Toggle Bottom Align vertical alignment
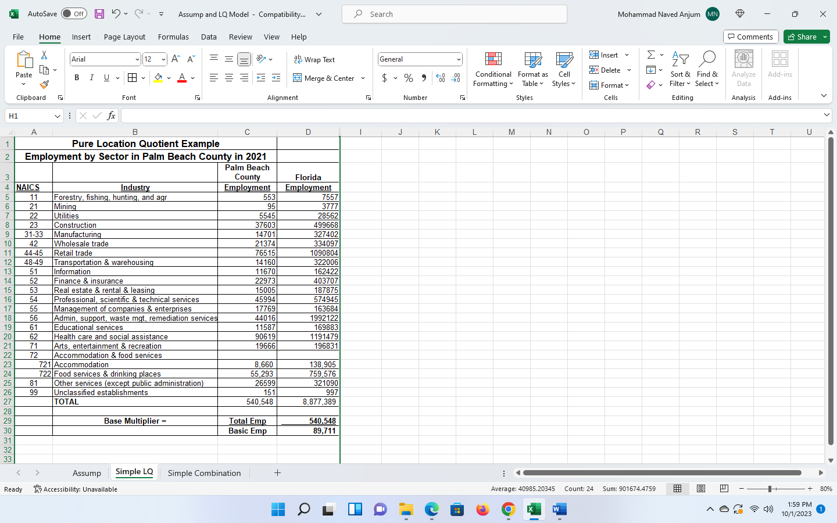This screenshot has height=523, width=837. (244, 59)
